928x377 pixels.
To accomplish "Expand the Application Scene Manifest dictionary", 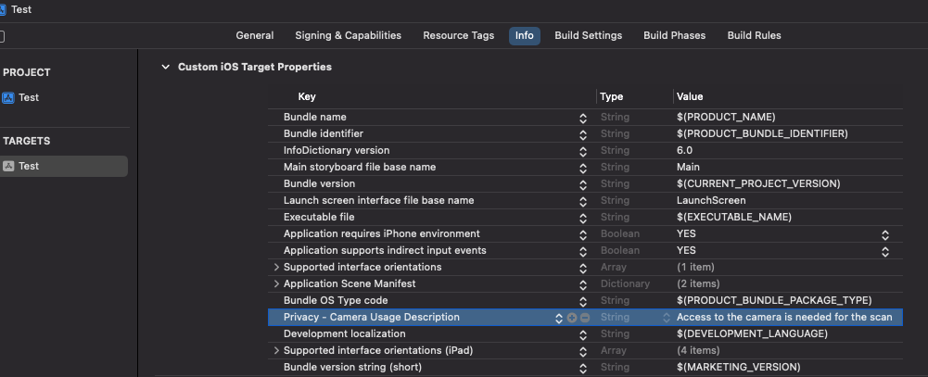I will click(276, 284).
